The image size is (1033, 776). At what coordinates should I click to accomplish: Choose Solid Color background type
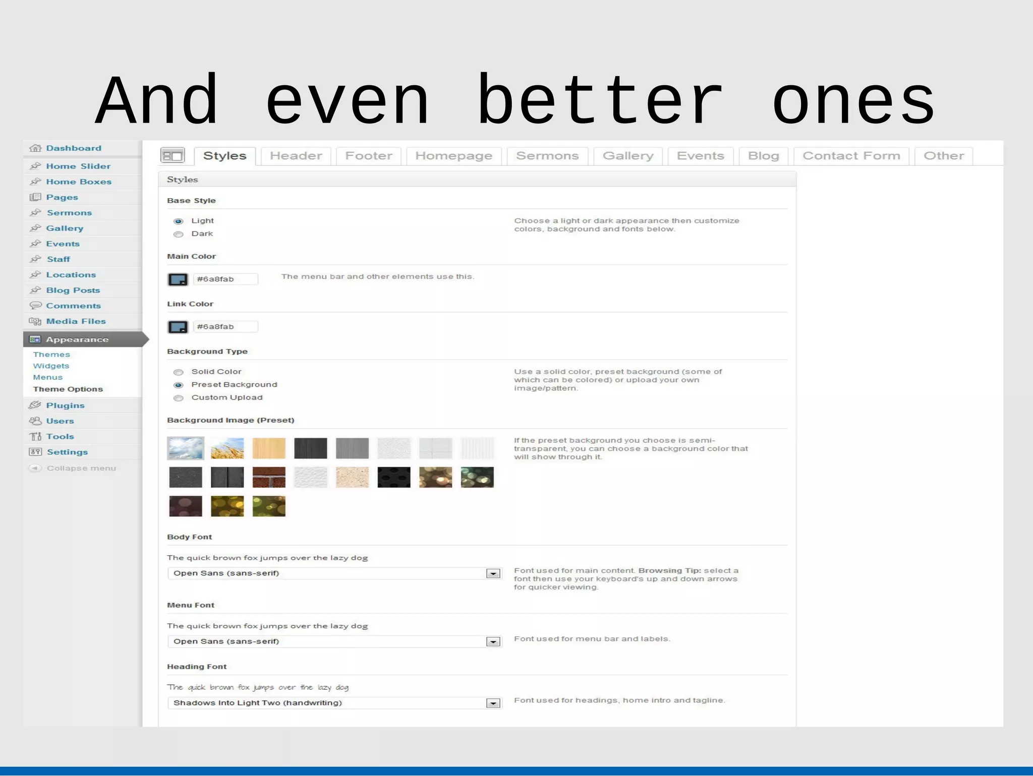point(178,372)
